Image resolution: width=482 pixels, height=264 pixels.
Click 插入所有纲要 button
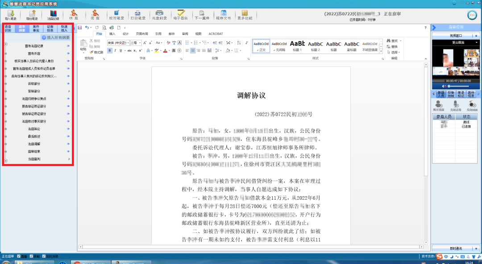click(56, 37)
